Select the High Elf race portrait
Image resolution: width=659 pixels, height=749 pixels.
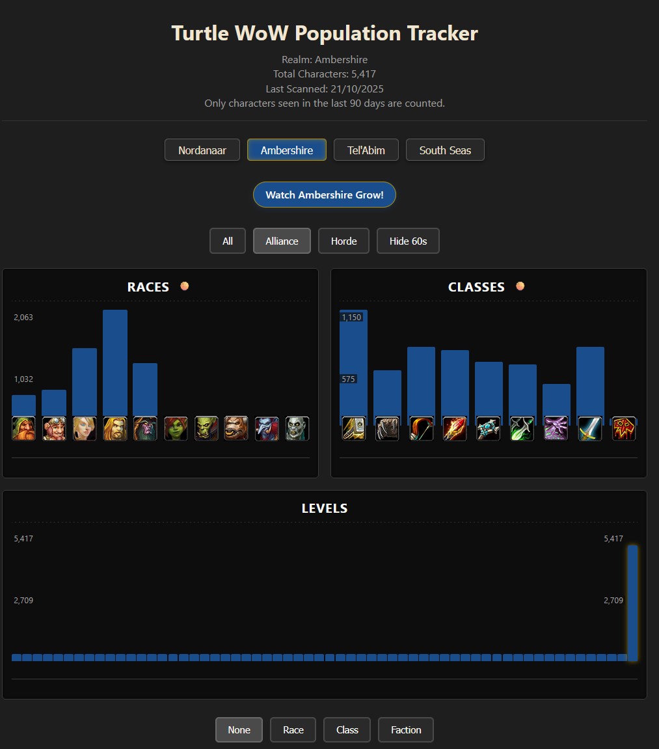[x=85, y=428]
